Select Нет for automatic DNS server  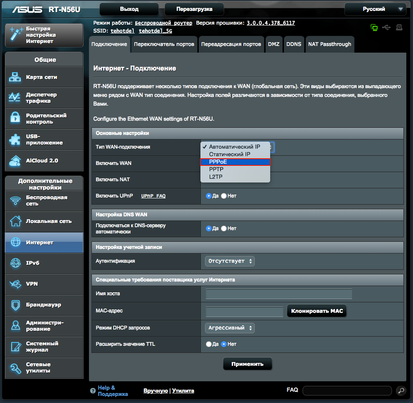(x=223, y=228)
